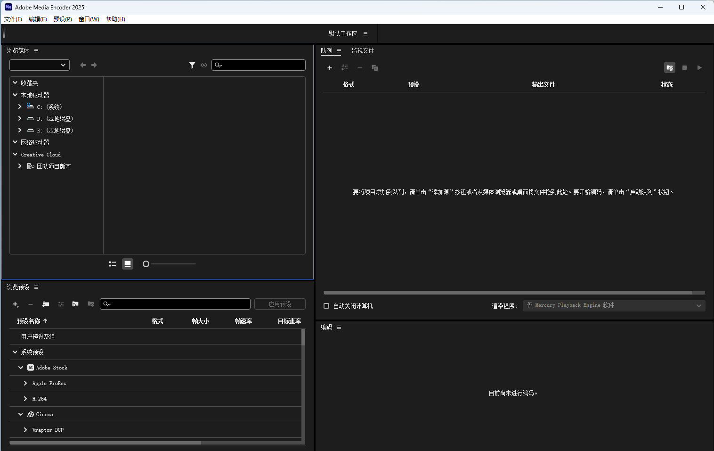
Task: Click the E: local disk drive icon
Action: [x=31, y=131]
